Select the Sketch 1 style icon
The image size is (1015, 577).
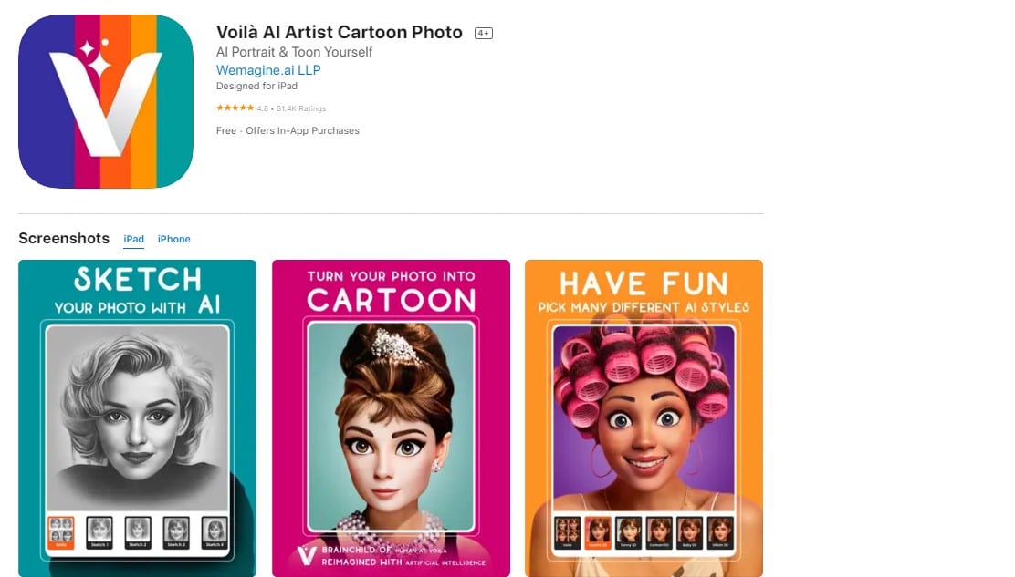99,531
